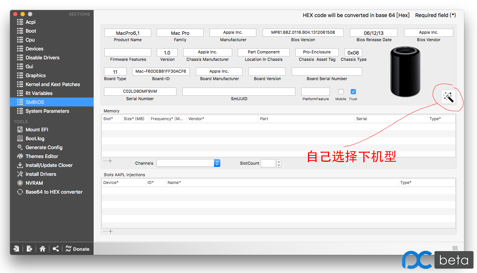Open Generate Config tool
Screen dimensions: 477x273
coord(44,147)
